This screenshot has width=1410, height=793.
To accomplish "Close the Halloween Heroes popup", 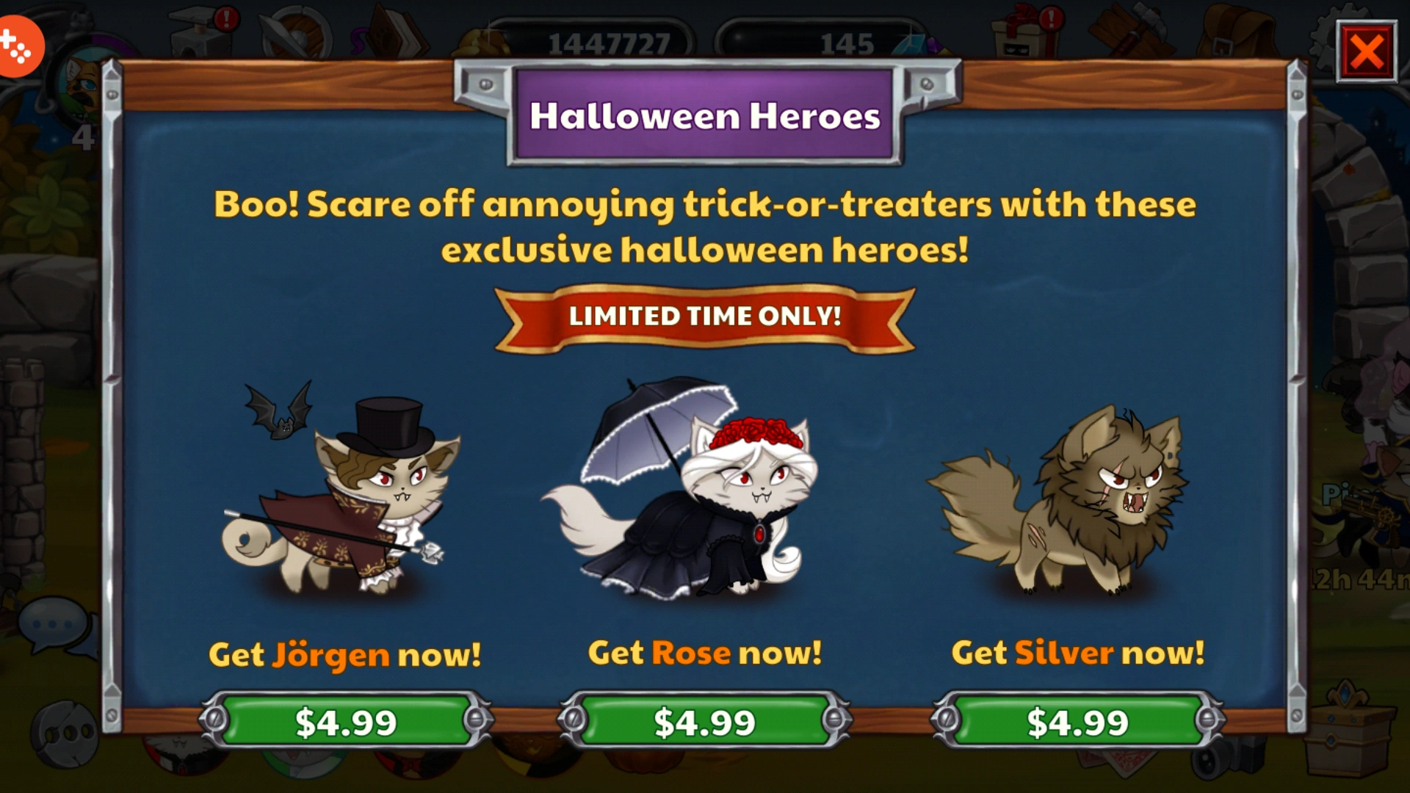I will tap(1366, 53).
